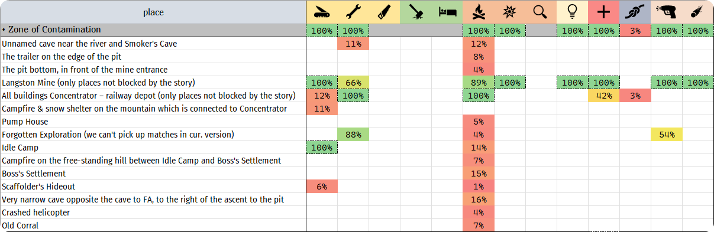Click the wrench column header icon

click(x=353, y=12)
